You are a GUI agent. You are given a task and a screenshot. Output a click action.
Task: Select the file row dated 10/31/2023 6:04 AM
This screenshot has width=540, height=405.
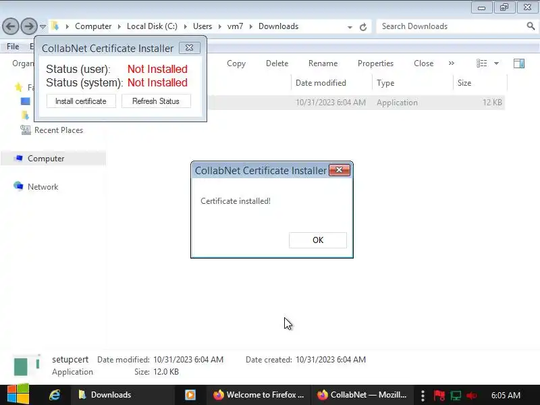(356, 103)
